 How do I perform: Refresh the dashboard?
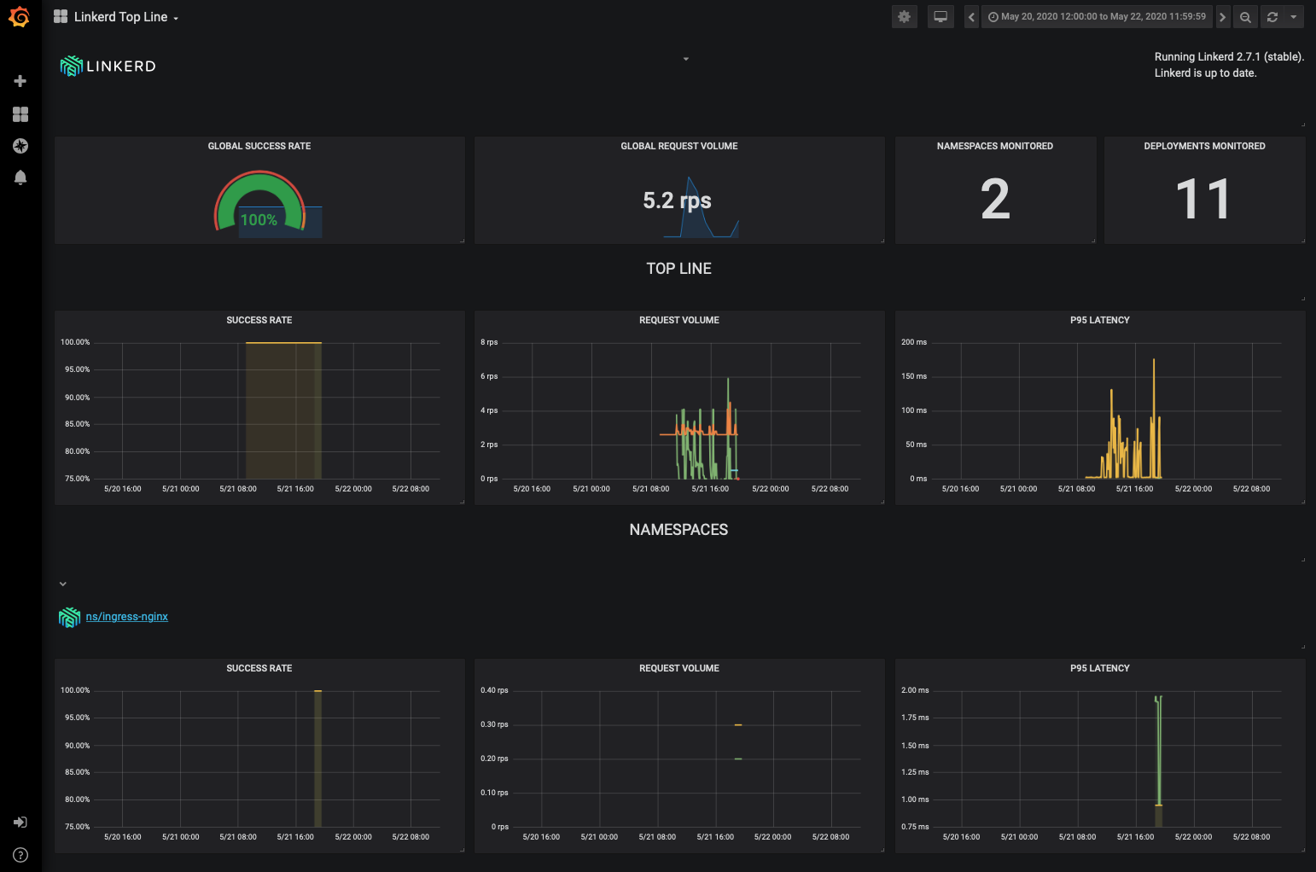[x=1272, y=17]
